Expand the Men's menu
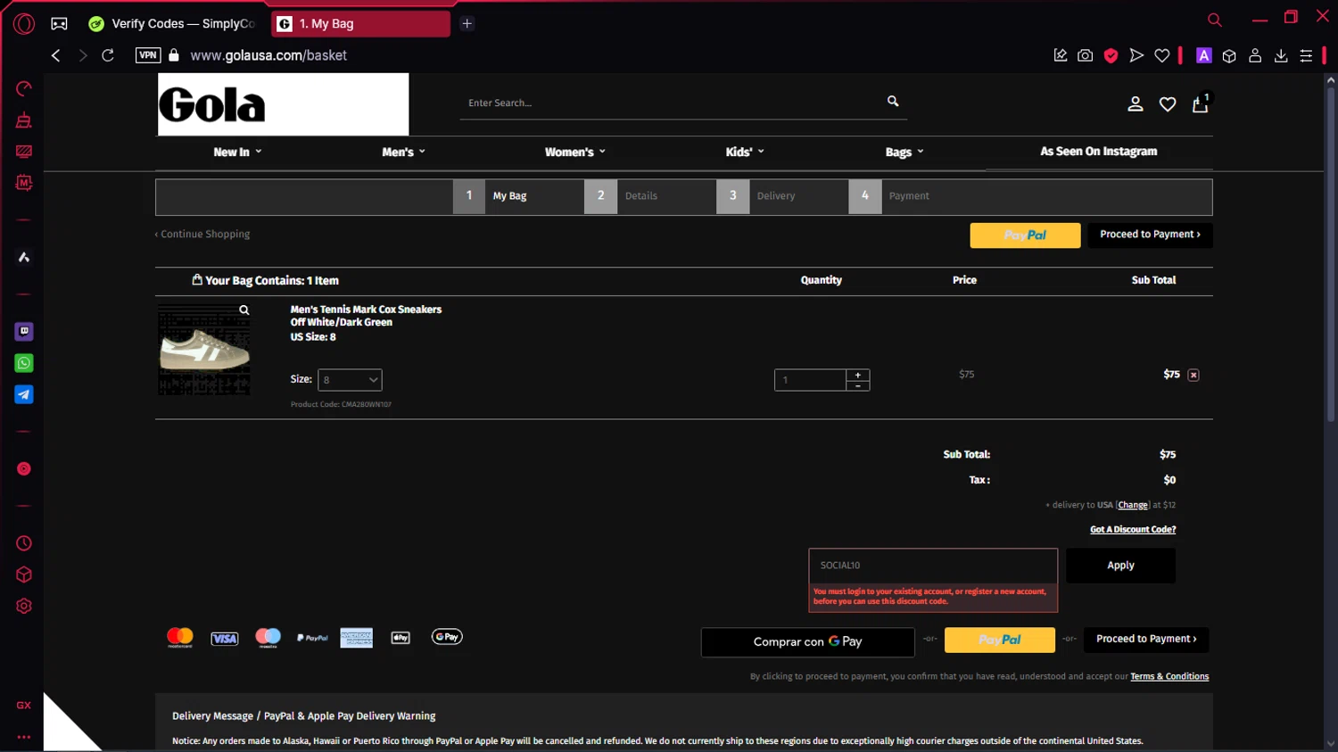 [x=403, y=152]
